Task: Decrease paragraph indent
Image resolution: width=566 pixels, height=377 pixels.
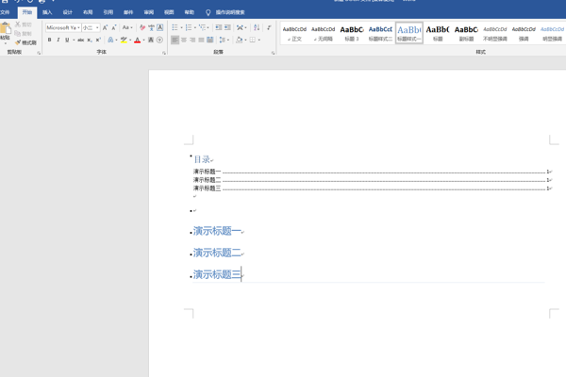Action: 219,27
